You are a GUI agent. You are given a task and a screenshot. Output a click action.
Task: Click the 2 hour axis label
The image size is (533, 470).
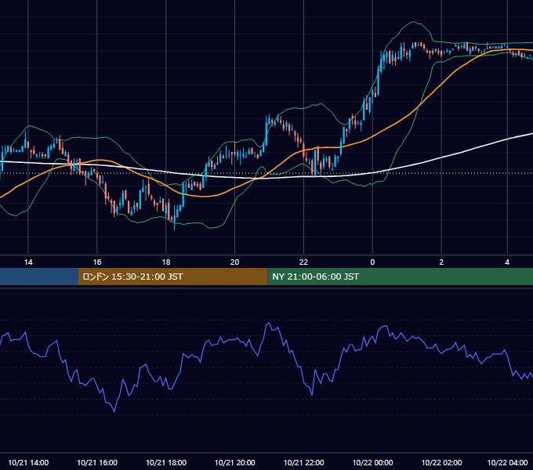coord(441,262)
